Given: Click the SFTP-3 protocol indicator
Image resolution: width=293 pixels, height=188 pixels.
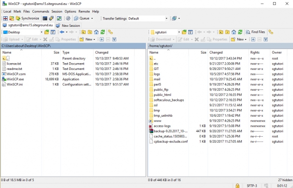Looking at the screenshot, I should (x=252, y=186).
